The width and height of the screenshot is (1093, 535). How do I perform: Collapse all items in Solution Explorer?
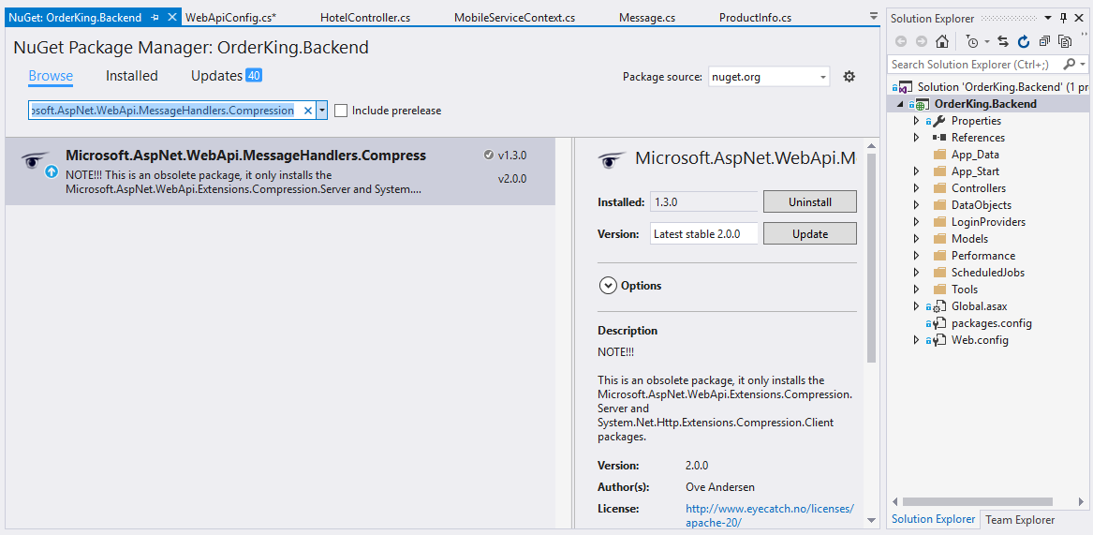[x=1044, y=41]
